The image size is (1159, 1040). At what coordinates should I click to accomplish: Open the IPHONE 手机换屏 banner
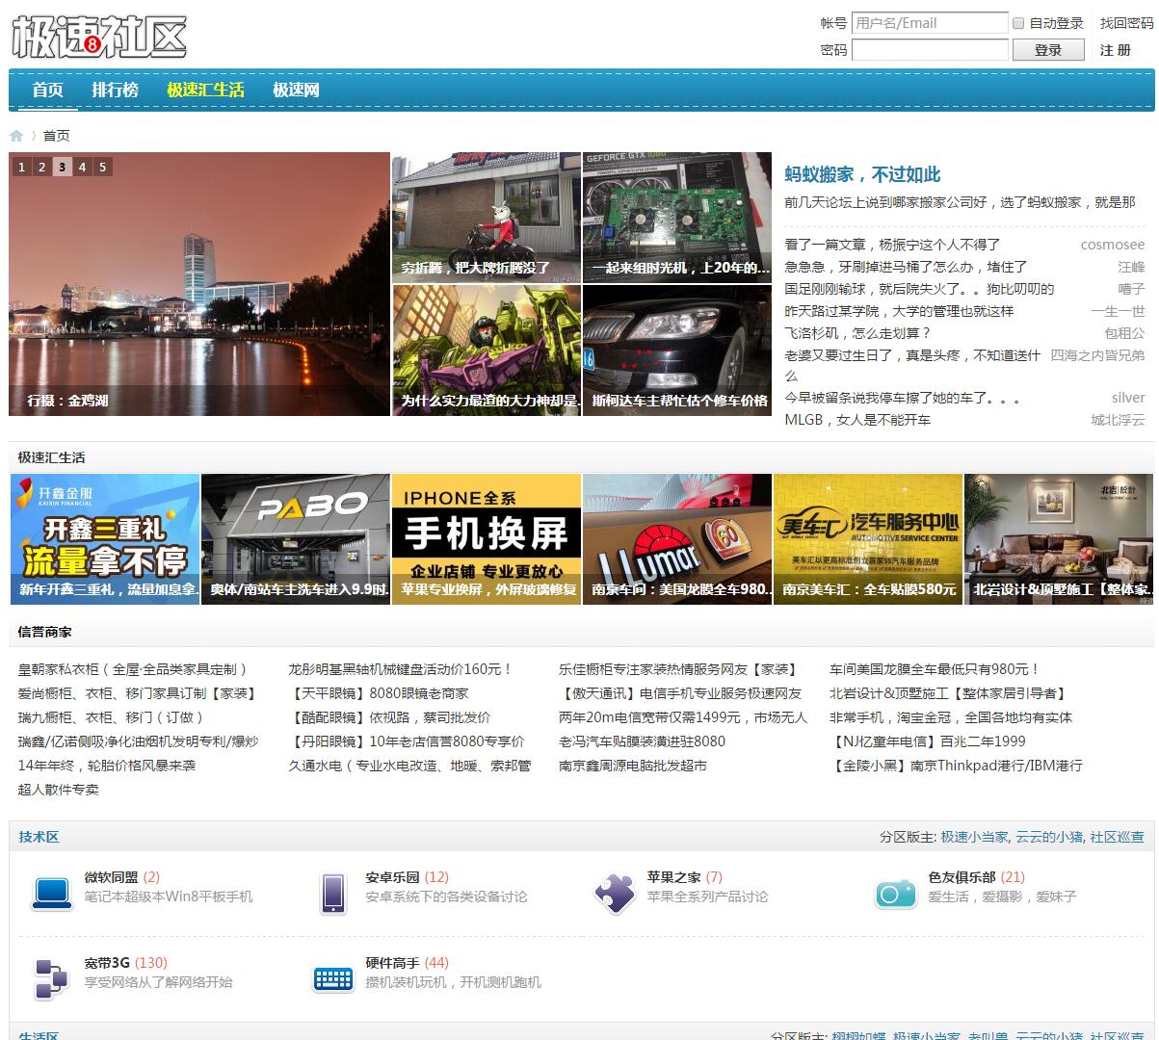(487, 539)
